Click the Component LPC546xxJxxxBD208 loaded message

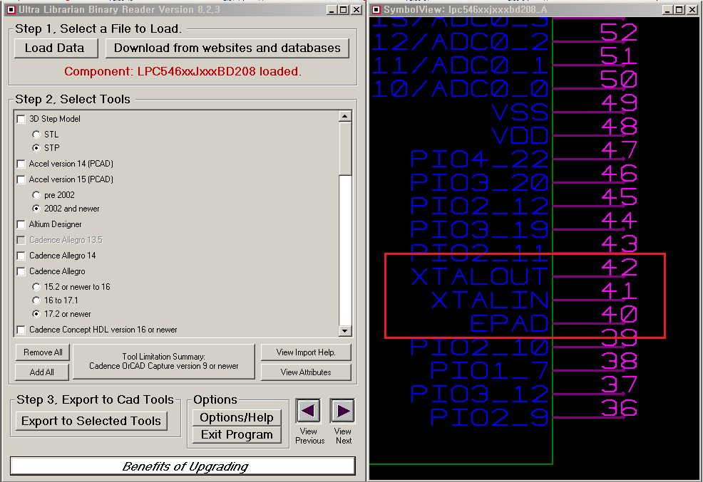(x=183, y=72)
